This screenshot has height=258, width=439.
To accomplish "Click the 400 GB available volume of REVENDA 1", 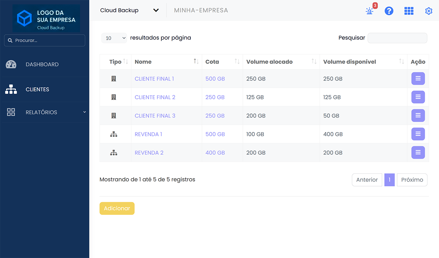I will [x=333, y=134].
